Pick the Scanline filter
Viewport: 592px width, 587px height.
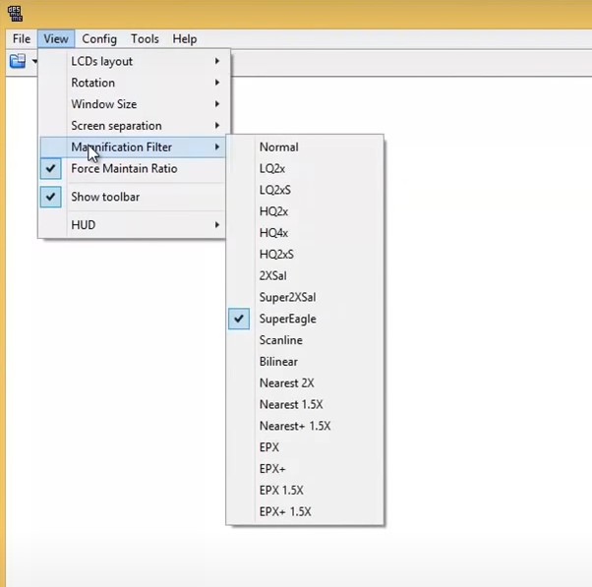coord(280,340)
